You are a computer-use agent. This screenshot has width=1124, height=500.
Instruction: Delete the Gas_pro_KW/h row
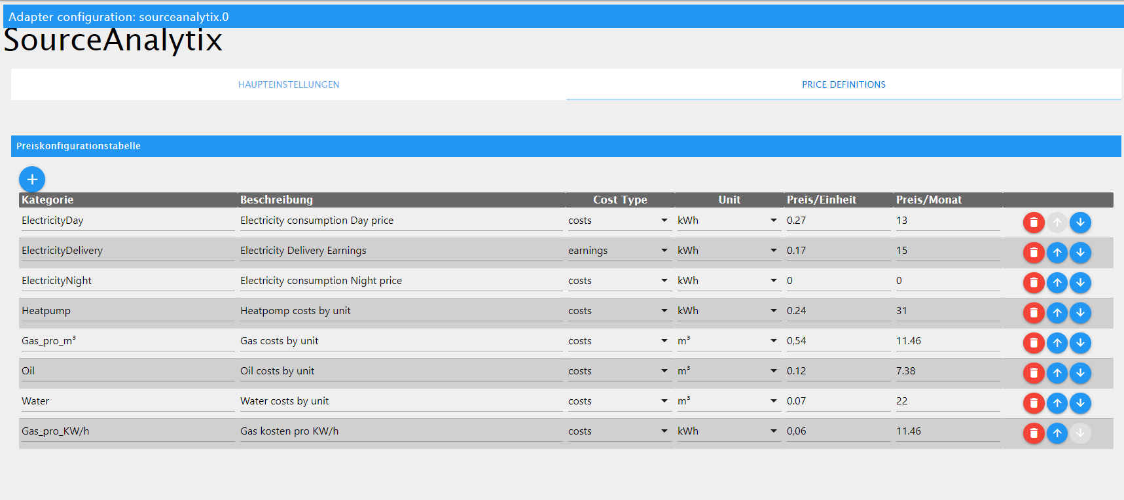pos(1034,433)
